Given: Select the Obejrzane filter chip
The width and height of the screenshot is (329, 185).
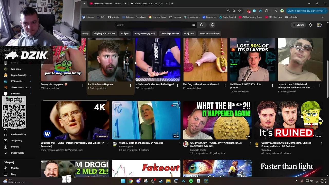Looking at the screenshot, I should (x=189, y=33).
